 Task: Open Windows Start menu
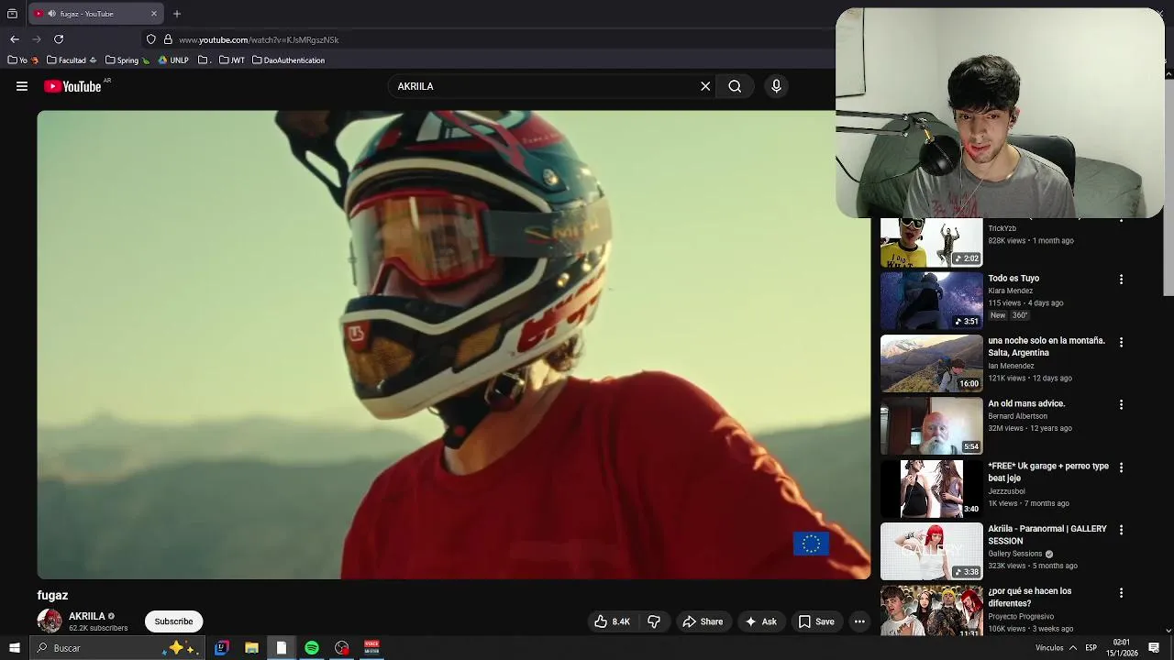(14, 648)
